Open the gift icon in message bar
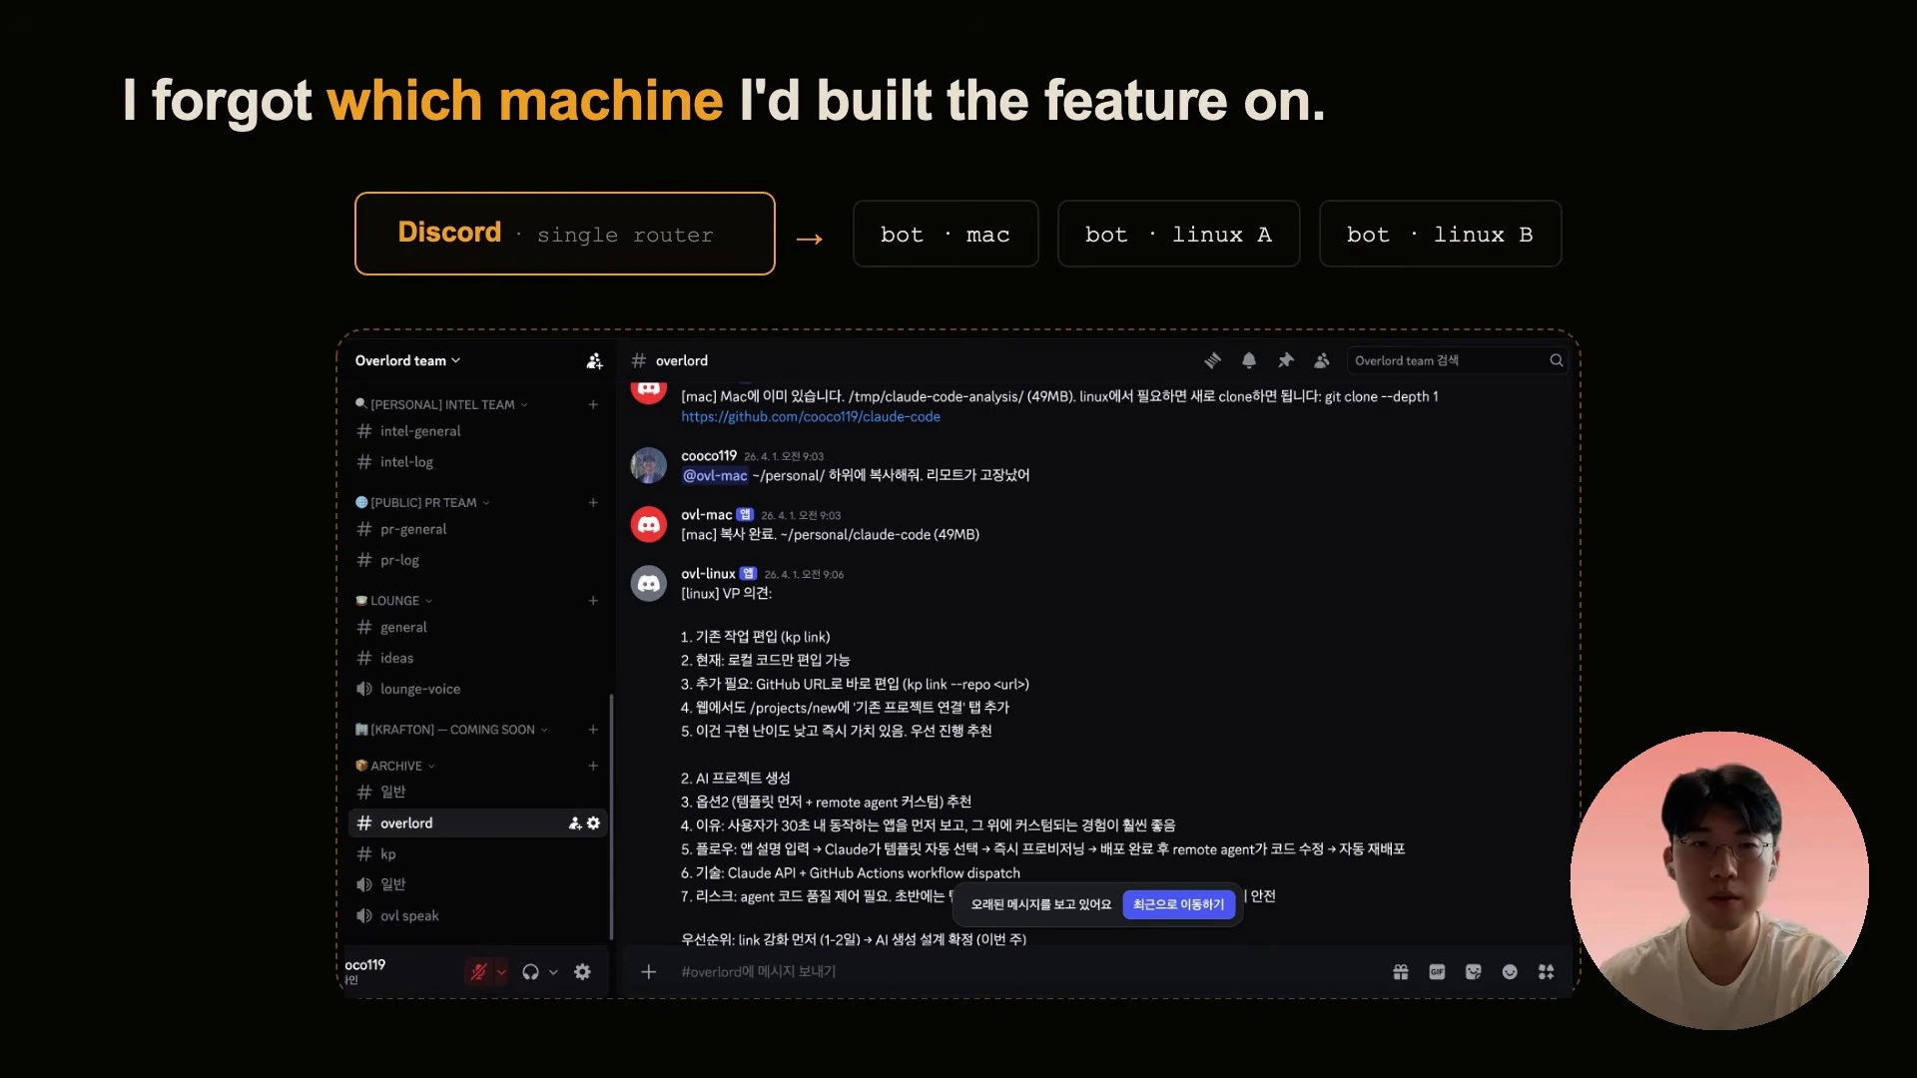This screenshot has width=1917, height=1078. pyautogui.click(x=1401, y=972)
